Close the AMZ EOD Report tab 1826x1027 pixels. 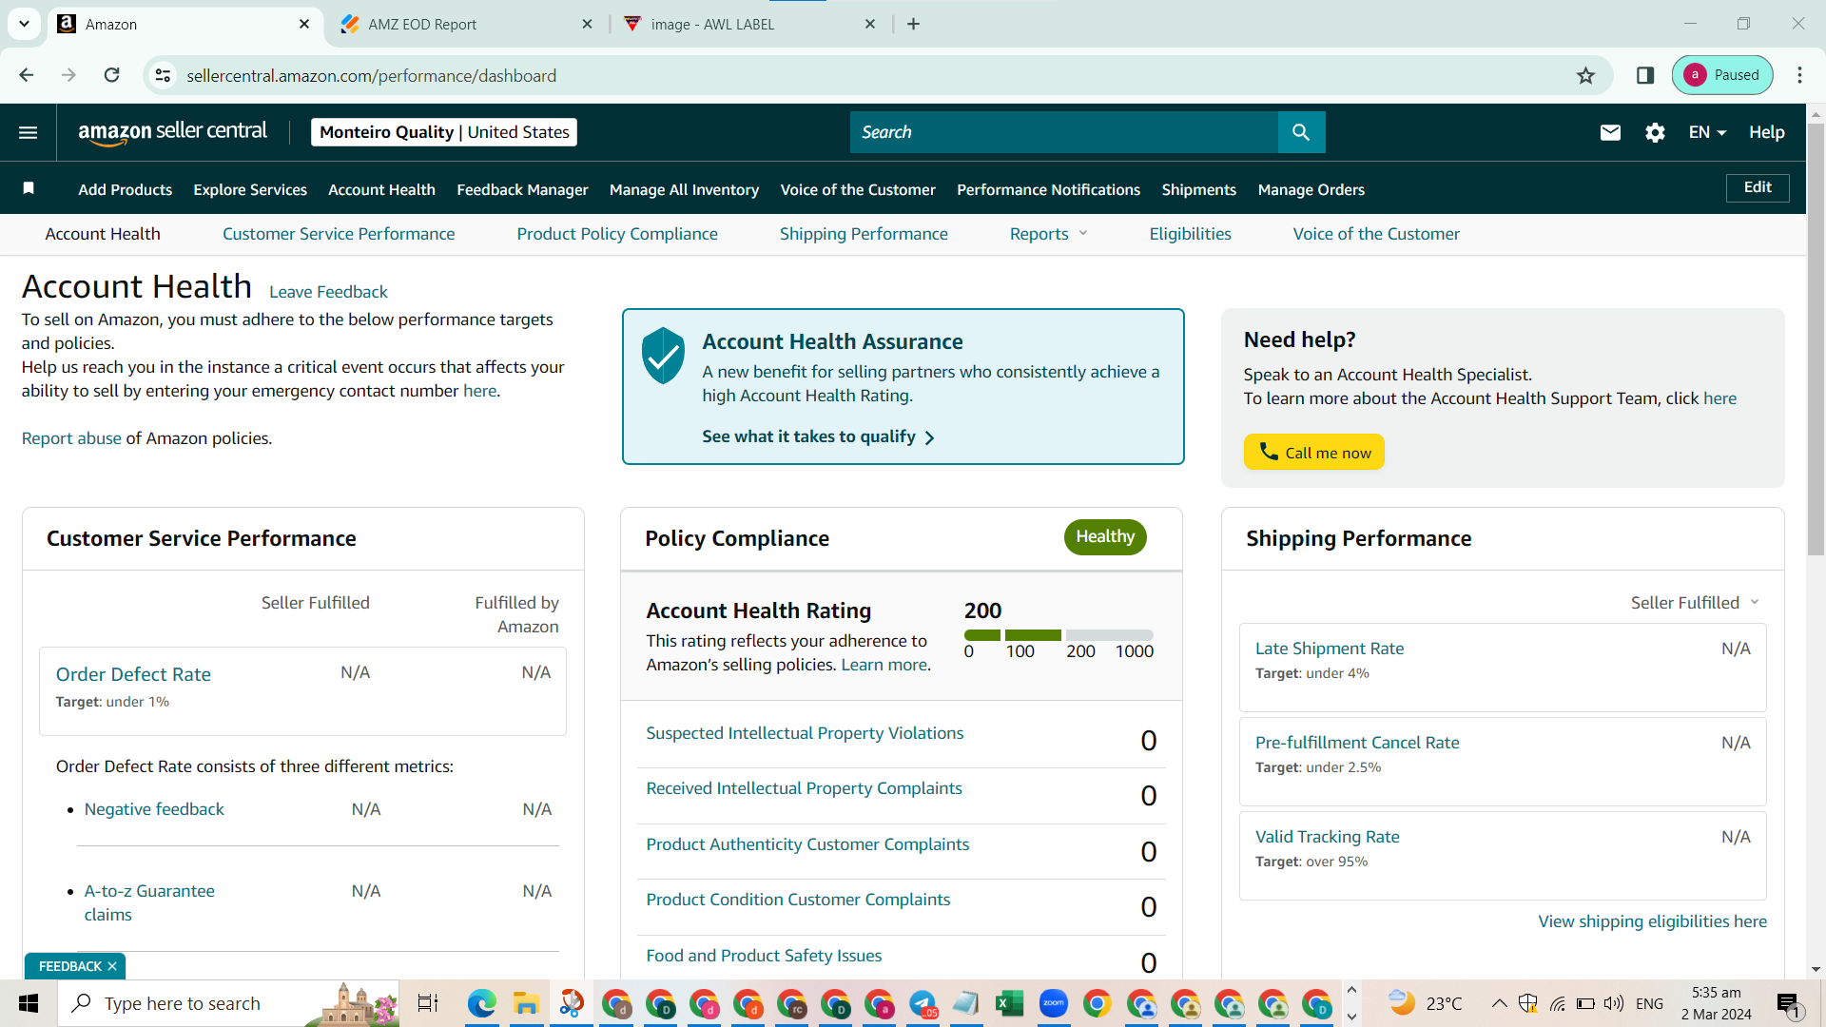tap(587, 24)
